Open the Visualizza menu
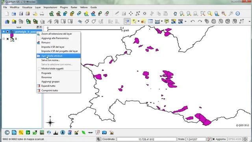Image resolution: width=252 pixels, height=142 pixels. click(27, 7)
